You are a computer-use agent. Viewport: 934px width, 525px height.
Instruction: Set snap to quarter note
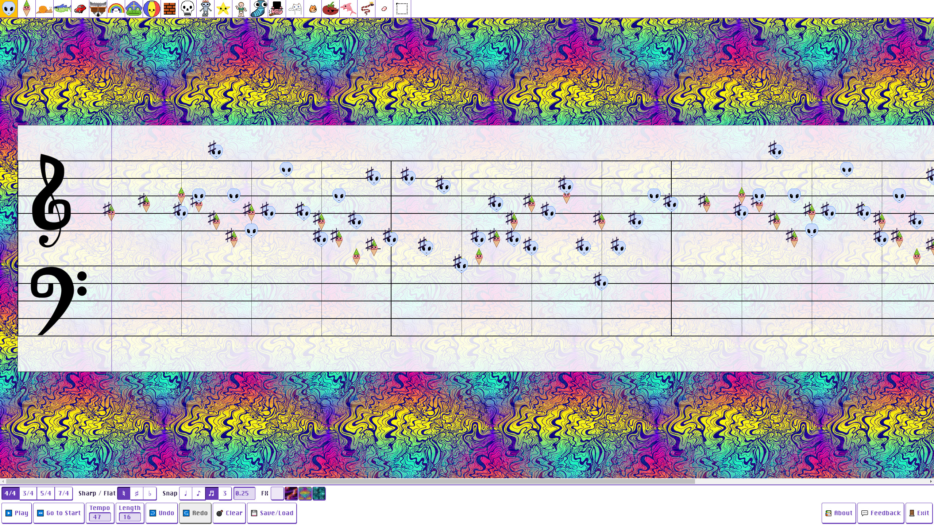[186, 493]
